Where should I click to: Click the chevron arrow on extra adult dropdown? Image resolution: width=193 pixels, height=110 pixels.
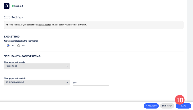tap(67, 82)
